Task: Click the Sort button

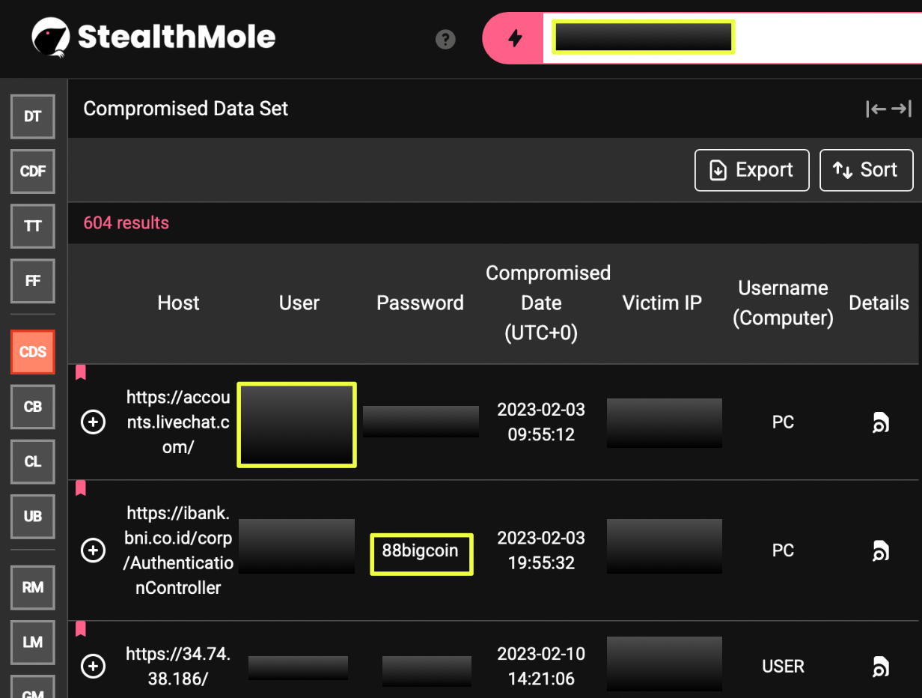Action: (x=866, y=170)
